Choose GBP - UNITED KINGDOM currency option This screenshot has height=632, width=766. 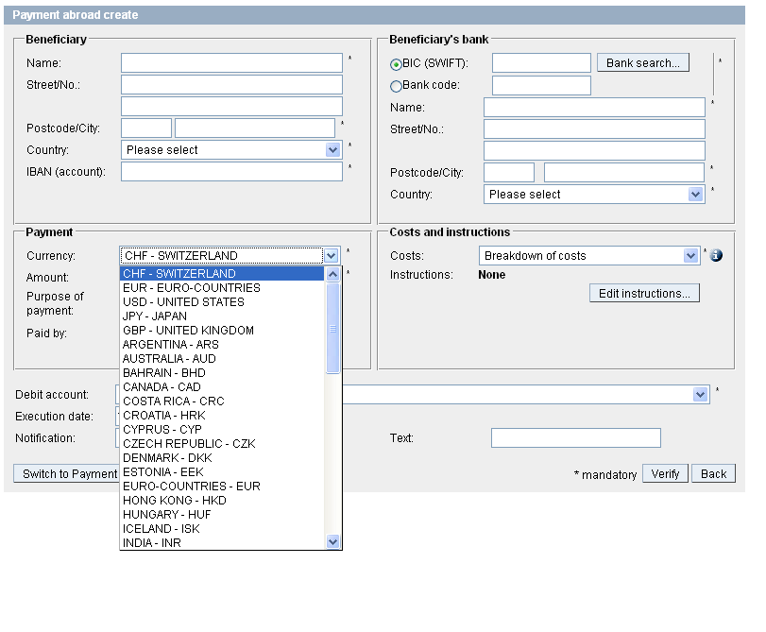click(222, 331)
